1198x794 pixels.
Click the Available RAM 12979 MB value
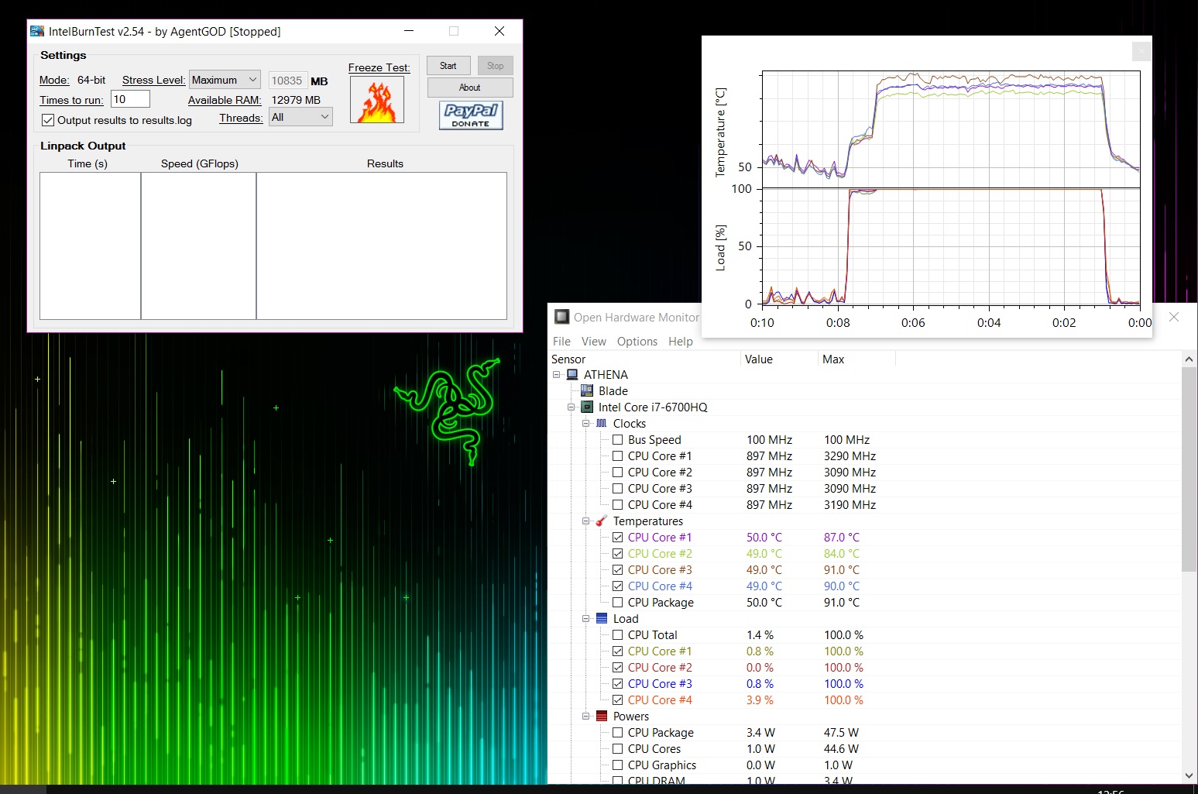[296, 100]
